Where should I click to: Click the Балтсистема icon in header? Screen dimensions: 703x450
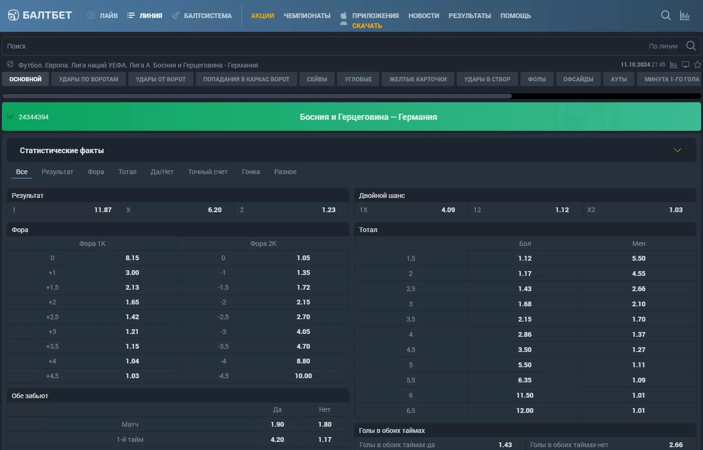click(x=176, y=16)
